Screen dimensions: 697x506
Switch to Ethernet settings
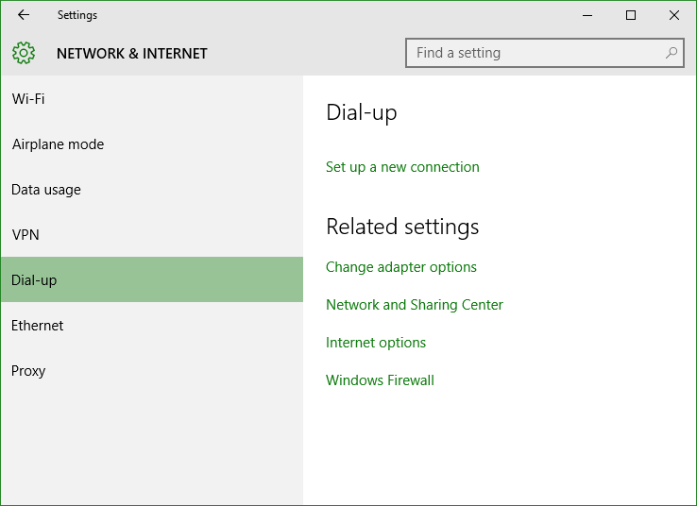(x=152, y=325)
